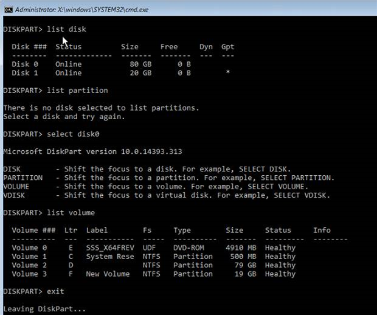Click the 'Info' column header
The width and height of the screenshot is (377, 315).
click(322, 230)
